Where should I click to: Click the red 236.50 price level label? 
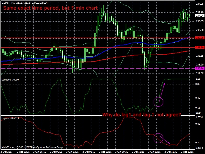[x=200, y=47]
